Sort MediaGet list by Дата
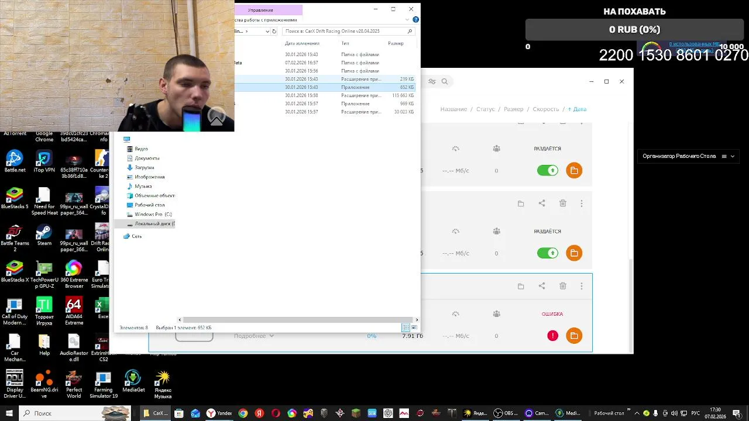This screenshot has height=421, width=749. [x=577, y=109]
